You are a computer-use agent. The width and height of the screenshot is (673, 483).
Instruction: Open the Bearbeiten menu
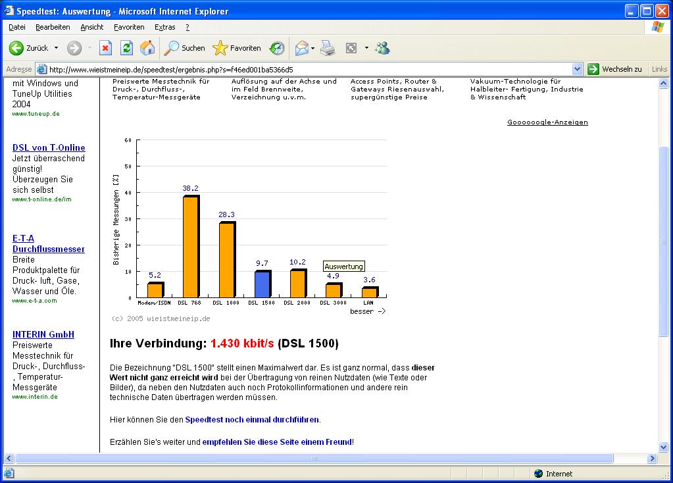[x=53, y=27]
